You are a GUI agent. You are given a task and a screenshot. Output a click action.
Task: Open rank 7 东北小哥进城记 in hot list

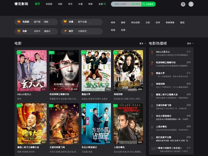[x=171, y=118]
